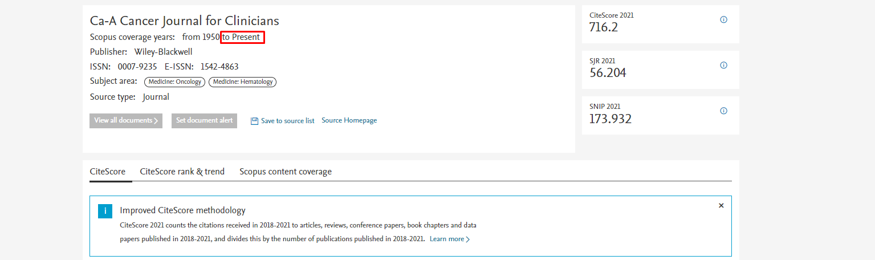Open View all documents
The height and width of the screenshot is (260, 875).
coord(126,120)
